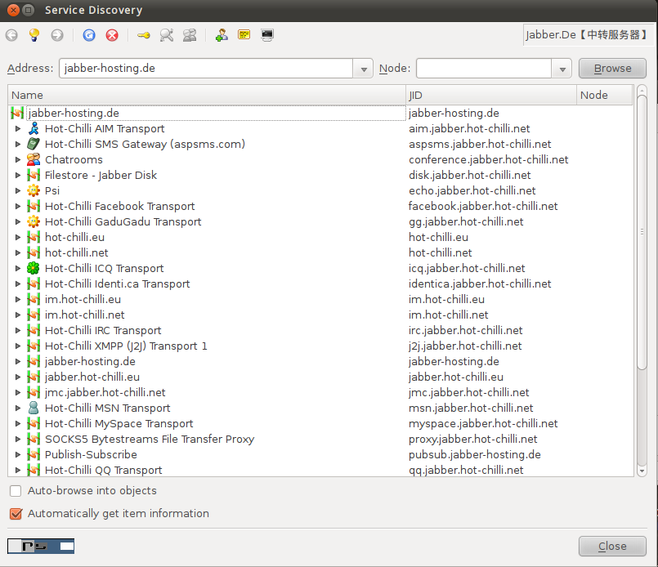Click the sun icon of Hot-Chilli GaduGadu Transport
Image resolution: width=658 pixels, height=567 pixels.
click(x=34, y=221)
